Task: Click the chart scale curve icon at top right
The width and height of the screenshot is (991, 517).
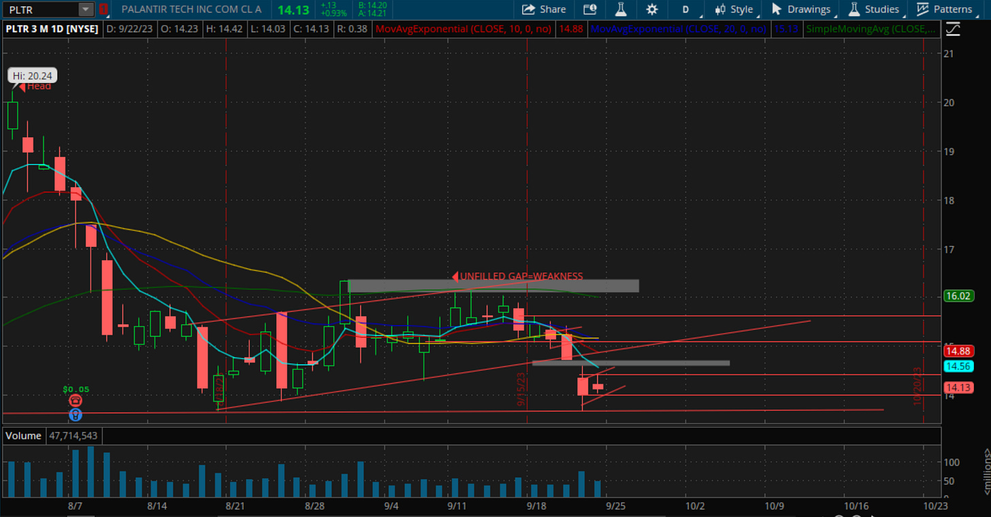Action: 953,29
